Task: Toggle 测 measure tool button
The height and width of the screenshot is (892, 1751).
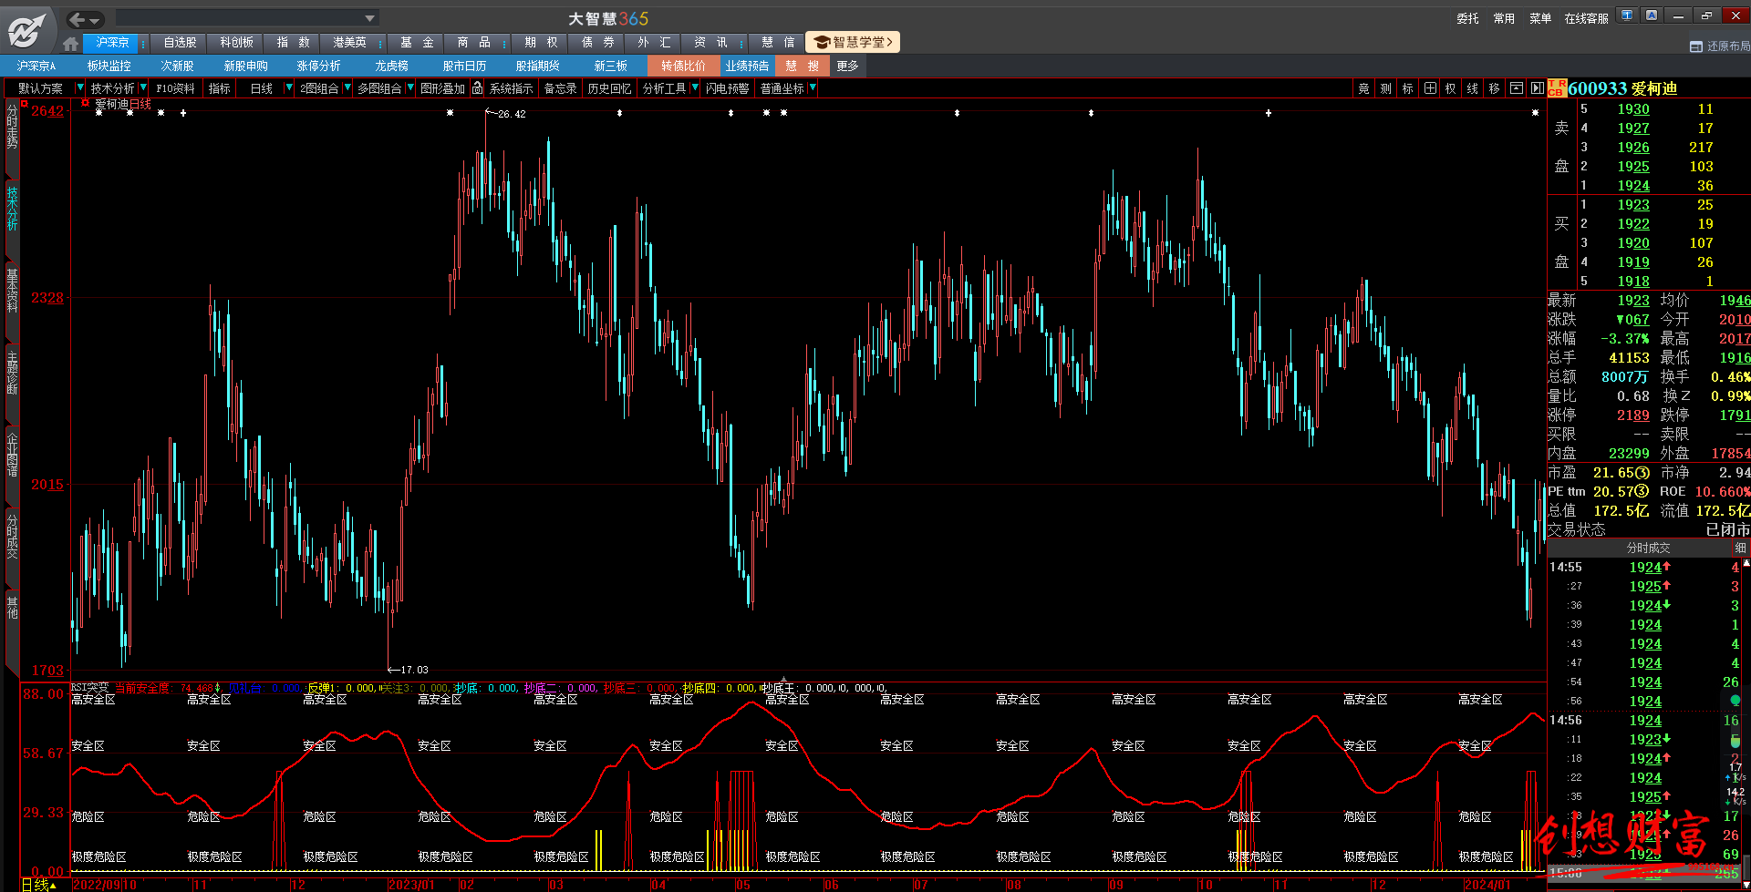Action: tap(1385, 88)
